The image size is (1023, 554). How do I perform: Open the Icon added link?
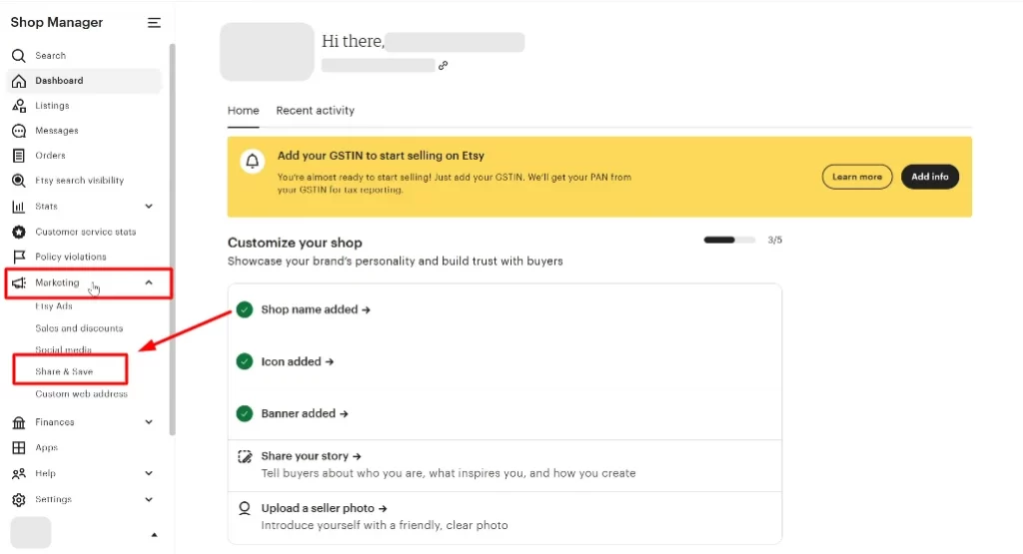(x=298, y=361)
